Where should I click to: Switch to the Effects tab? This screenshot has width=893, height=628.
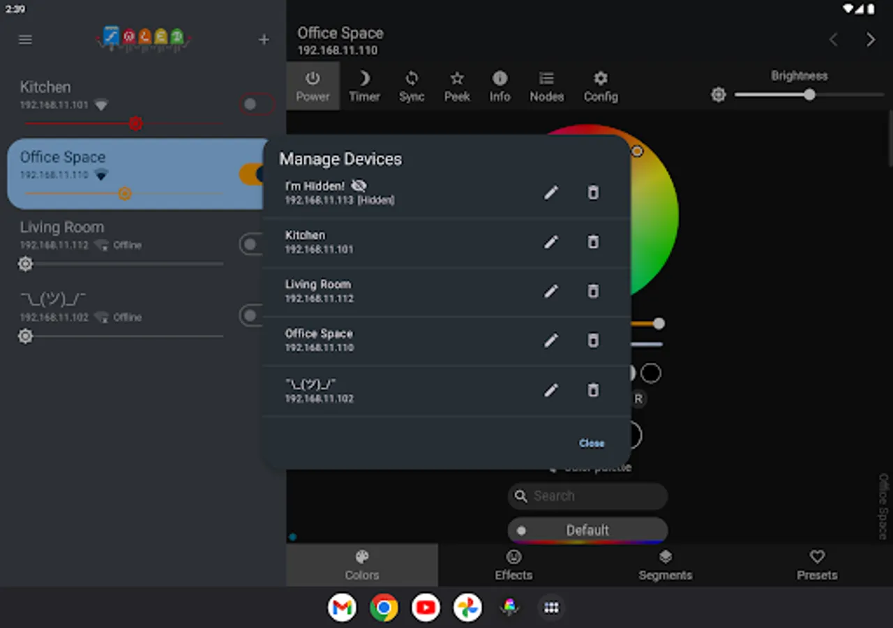[x=514, y=565]
